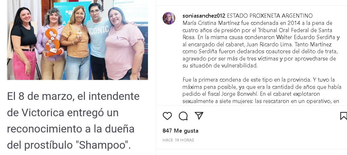View who liked via 847 Me gusta

pyautogui.click(x=180, y=131)
